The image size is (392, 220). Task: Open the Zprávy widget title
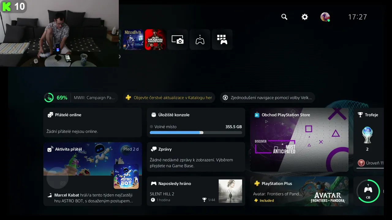tap(165, 149)
